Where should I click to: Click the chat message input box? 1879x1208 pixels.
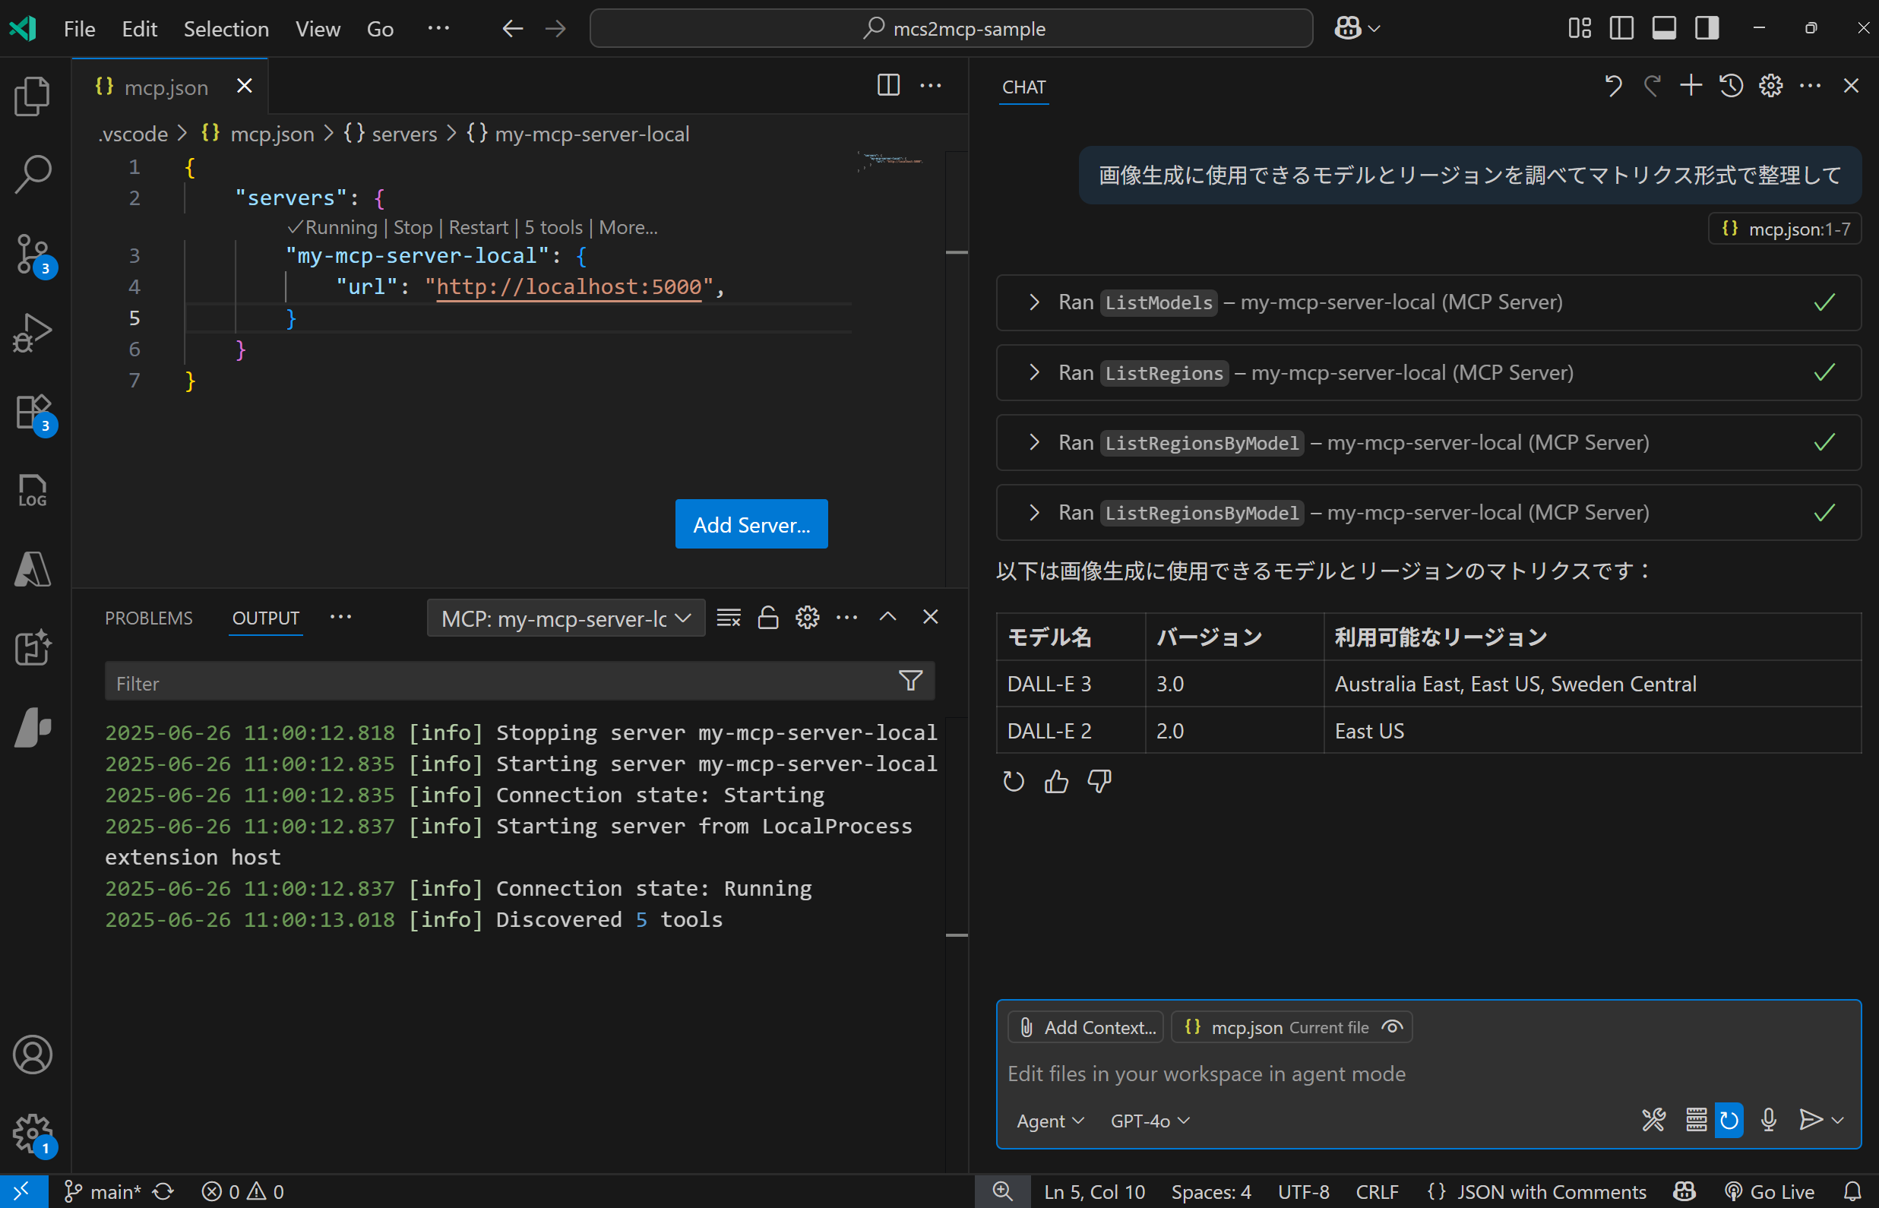(x=1427, y=1073)
